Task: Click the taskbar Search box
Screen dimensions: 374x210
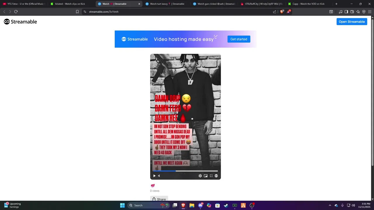Action: pos(149,205)
